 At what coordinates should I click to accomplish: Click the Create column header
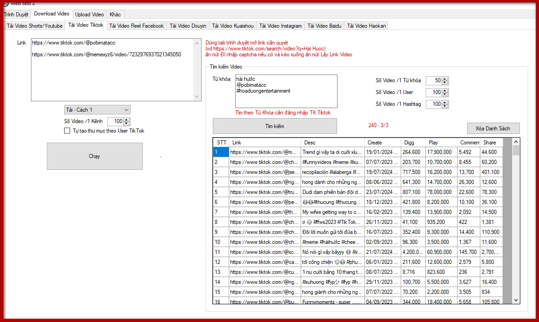[x=383, y=143]
